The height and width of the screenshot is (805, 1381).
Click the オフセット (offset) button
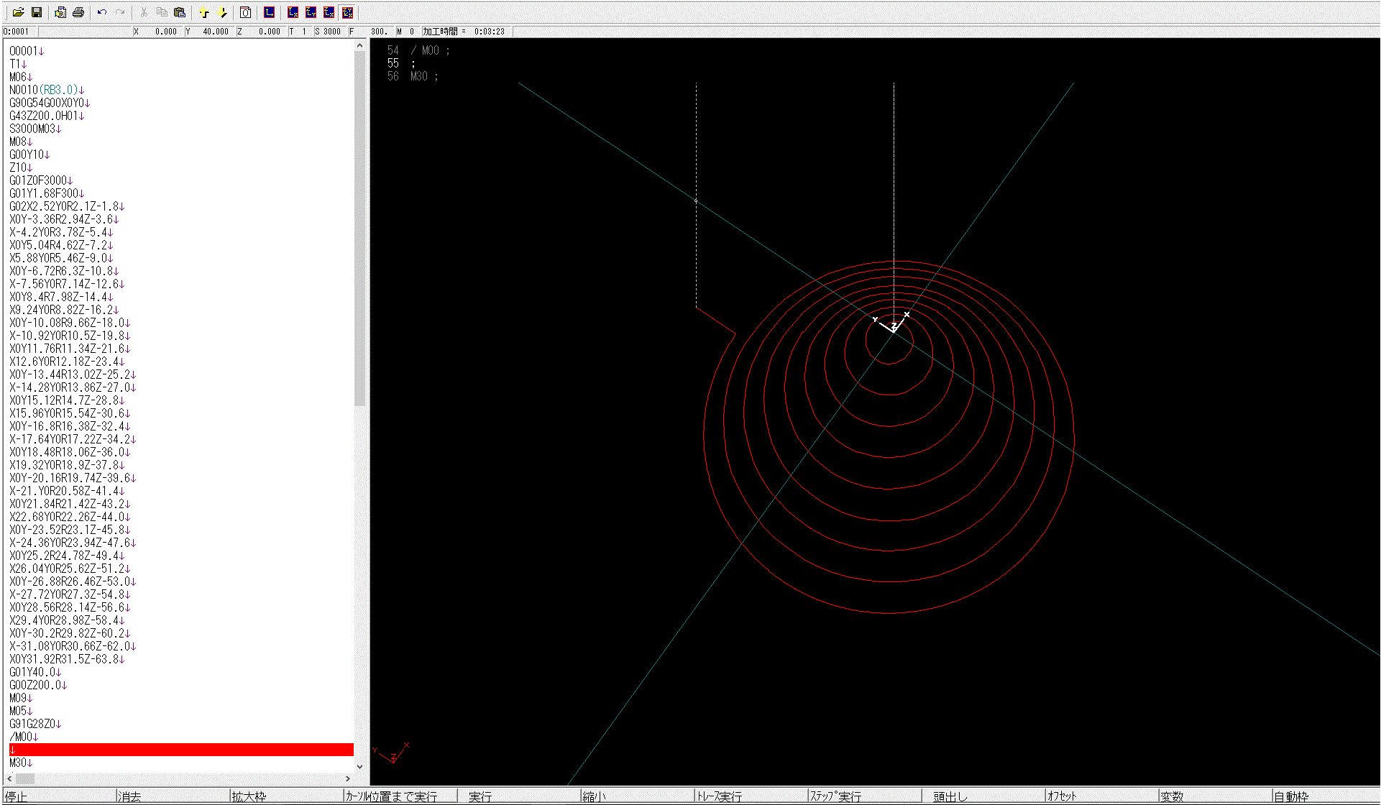1101,796
